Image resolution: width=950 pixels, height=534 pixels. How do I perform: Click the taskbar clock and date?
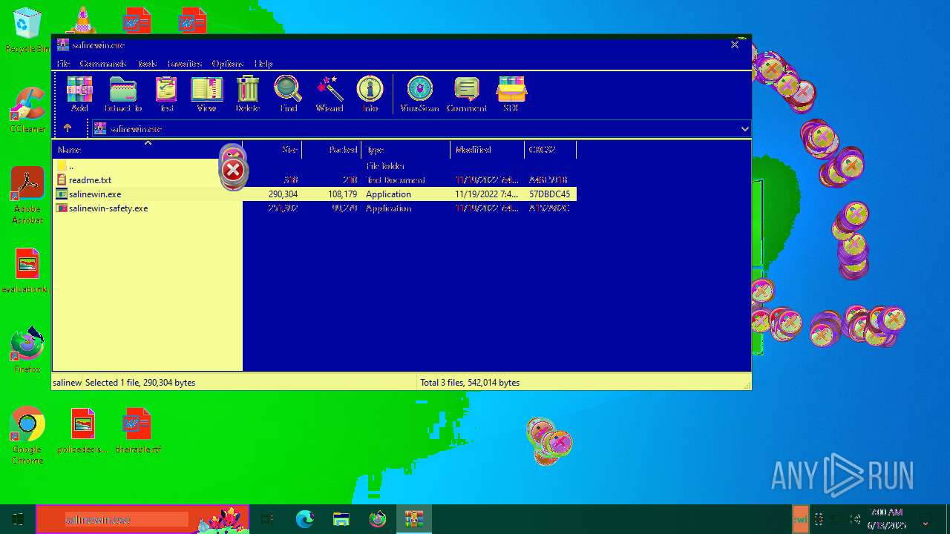point(886,519)
